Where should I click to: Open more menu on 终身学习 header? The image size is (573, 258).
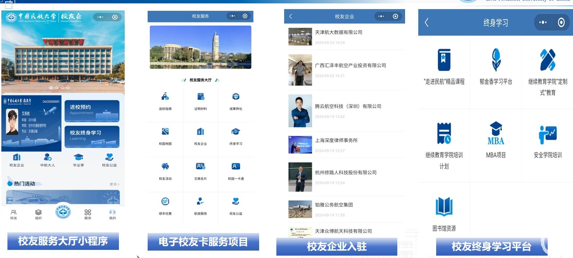543,23
